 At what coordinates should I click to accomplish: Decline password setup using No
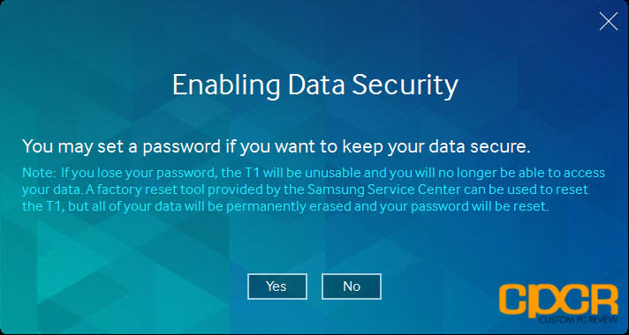pos(352,287)
